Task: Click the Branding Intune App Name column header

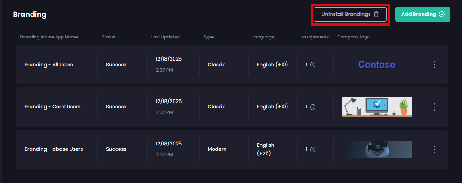Action: pos(49,37)
